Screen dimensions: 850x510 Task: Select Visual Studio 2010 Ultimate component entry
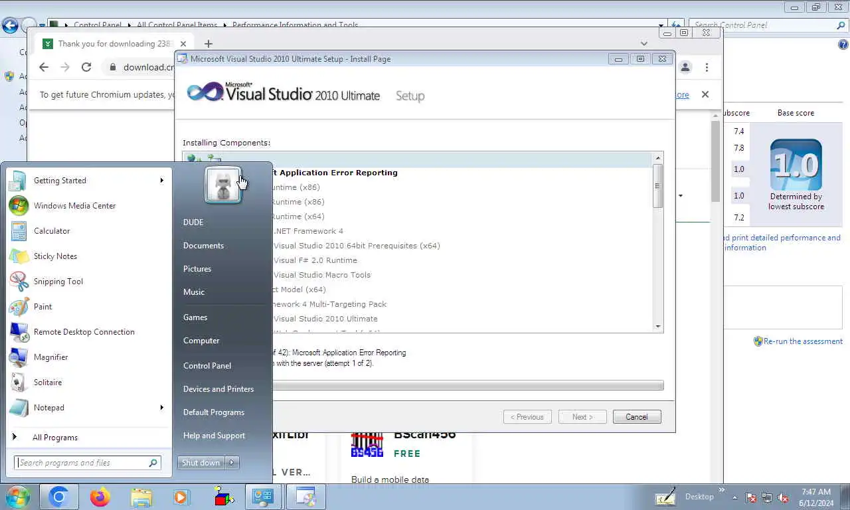325,319
